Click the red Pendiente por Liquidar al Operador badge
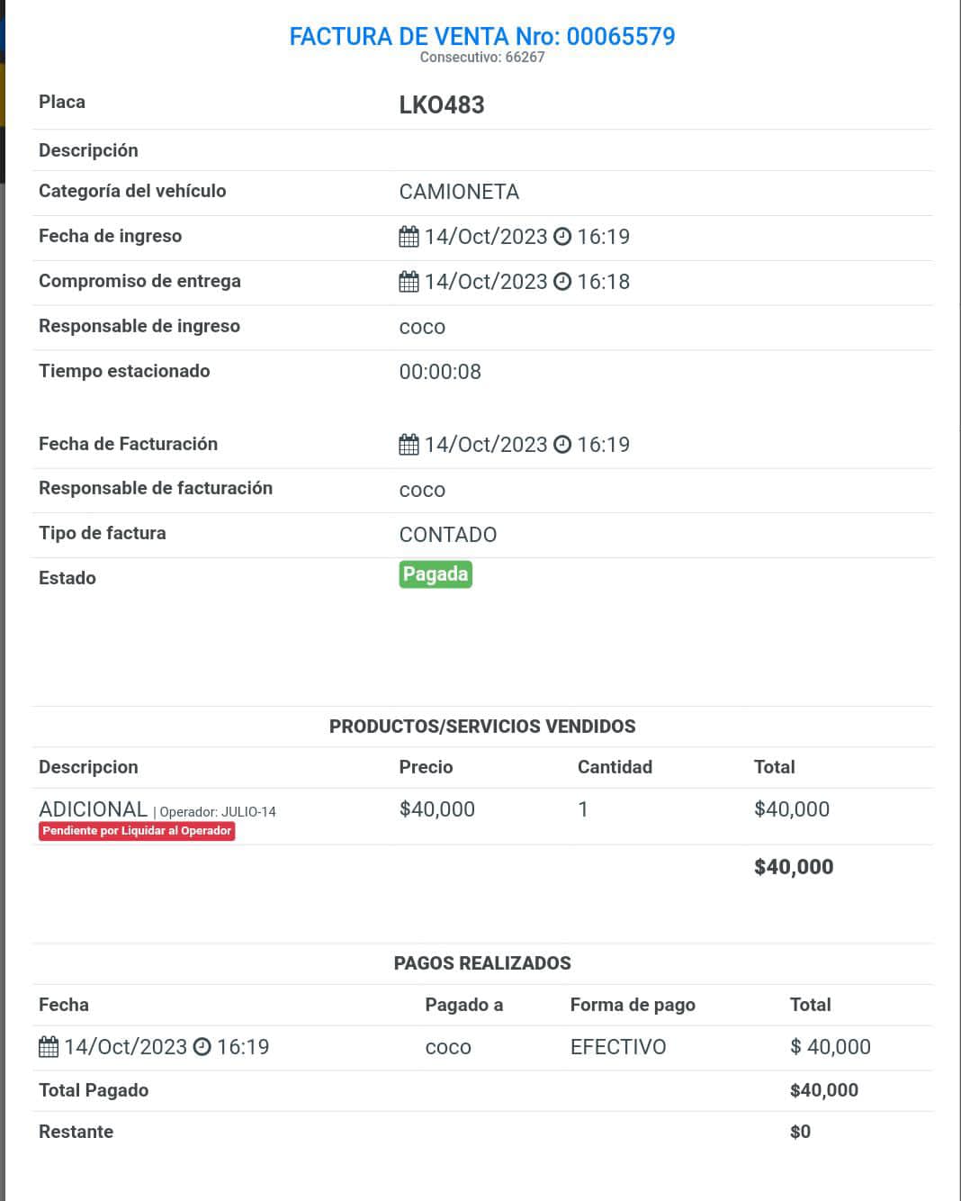This screenshot has height=1201, width=961. click(137, 831)
